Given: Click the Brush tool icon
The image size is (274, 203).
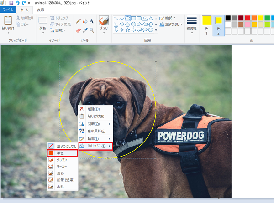Looking at the screenshot, I should (104, 20).
